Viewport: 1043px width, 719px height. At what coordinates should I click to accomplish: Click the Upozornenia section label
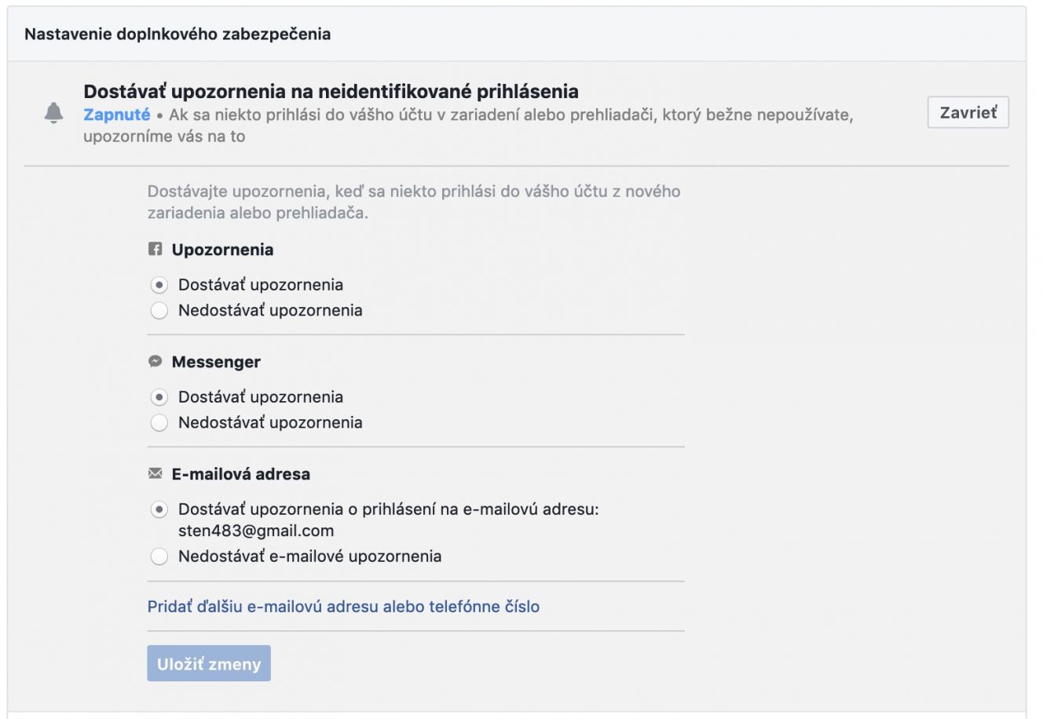tap(222, 250)
